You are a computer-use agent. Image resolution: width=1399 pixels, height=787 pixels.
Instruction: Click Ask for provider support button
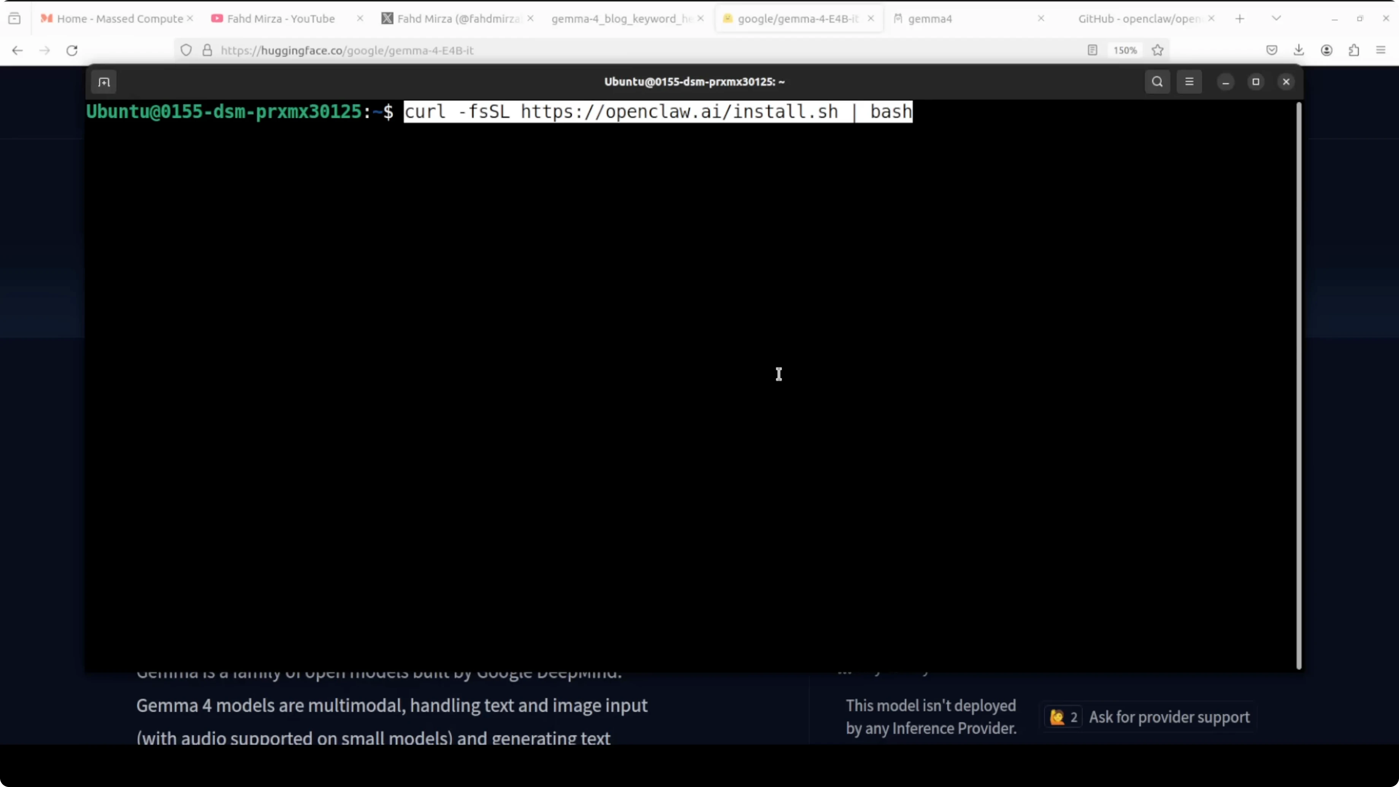1169,717
